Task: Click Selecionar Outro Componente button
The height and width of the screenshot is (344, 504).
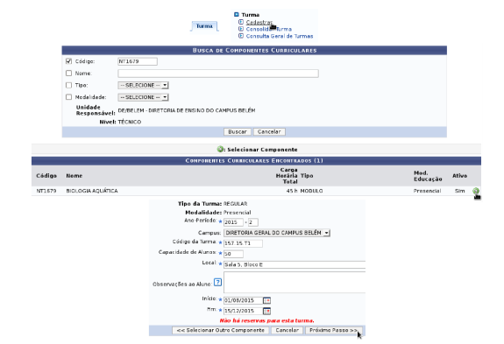Action: click(x=221, y=330)
